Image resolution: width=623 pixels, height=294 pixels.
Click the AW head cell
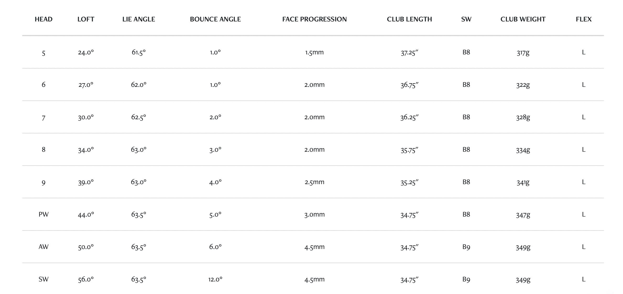point(43,247)
